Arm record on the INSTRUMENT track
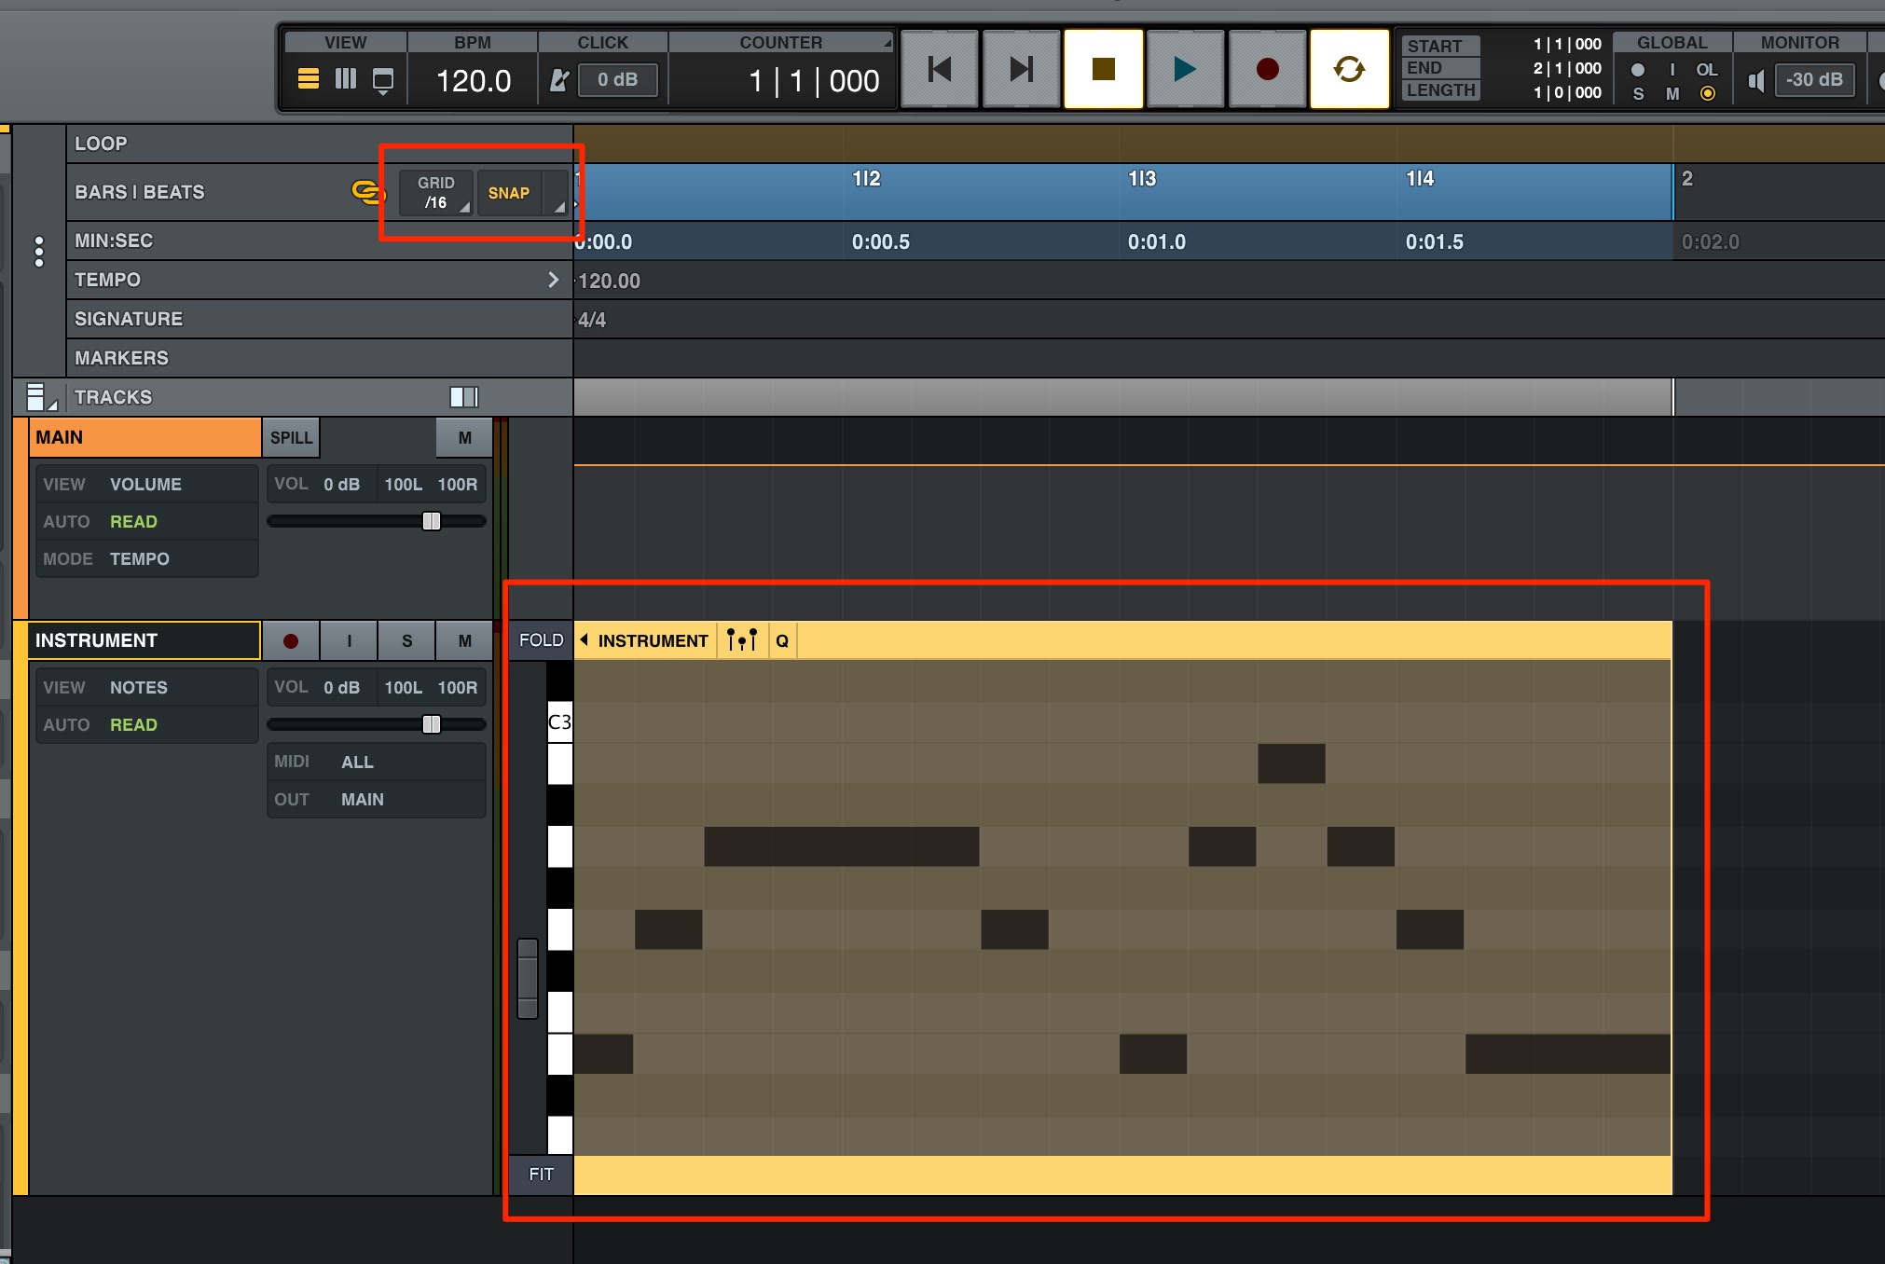Viewport: 1885px width, 1264px height. tap(291, 641)
